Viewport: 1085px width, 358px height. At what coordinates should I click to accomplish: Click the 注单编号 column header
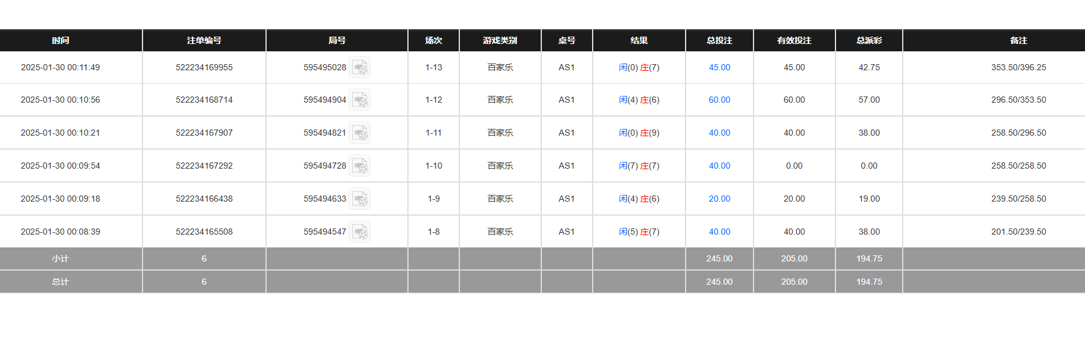pos(204,40)
